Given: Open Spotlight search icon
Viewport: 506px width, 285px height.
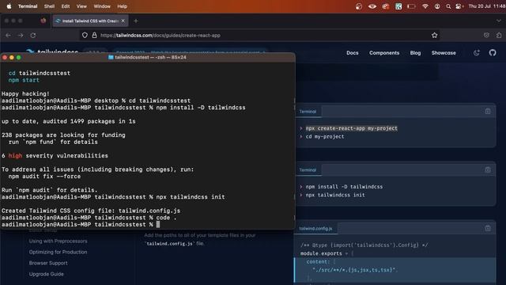Looking at the screenshot, I should [448, 6].
